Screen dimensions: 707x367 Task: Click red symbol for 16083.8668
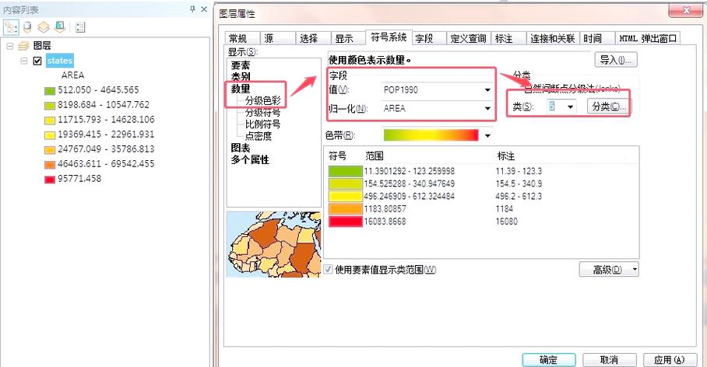(346, 222)
